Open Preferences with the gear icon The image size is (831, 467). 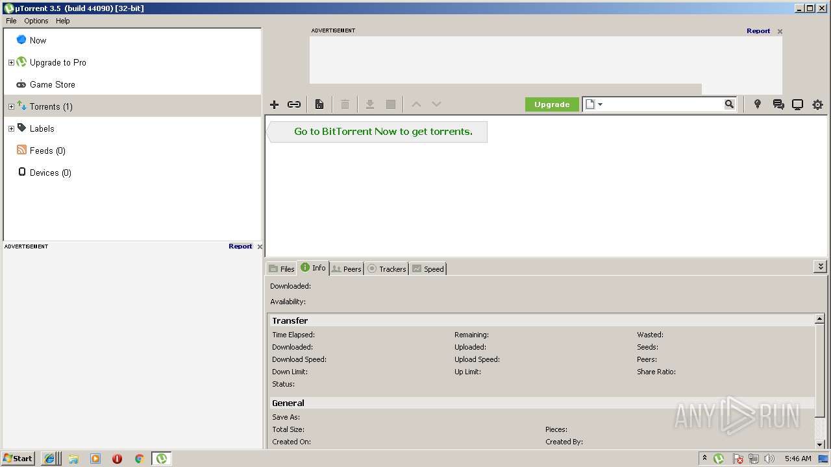[817, 104]
